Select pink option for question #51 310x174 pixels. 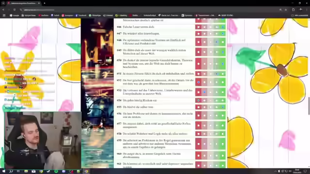coord(204,74)
